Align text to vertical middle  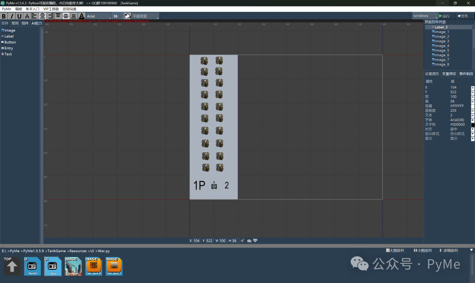(66, 16)
